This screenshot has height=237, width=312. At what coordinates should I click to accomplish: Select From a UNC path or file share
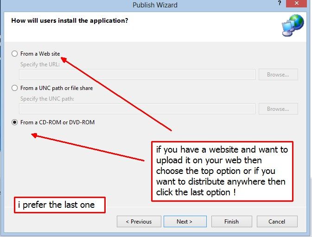(14, 88)
